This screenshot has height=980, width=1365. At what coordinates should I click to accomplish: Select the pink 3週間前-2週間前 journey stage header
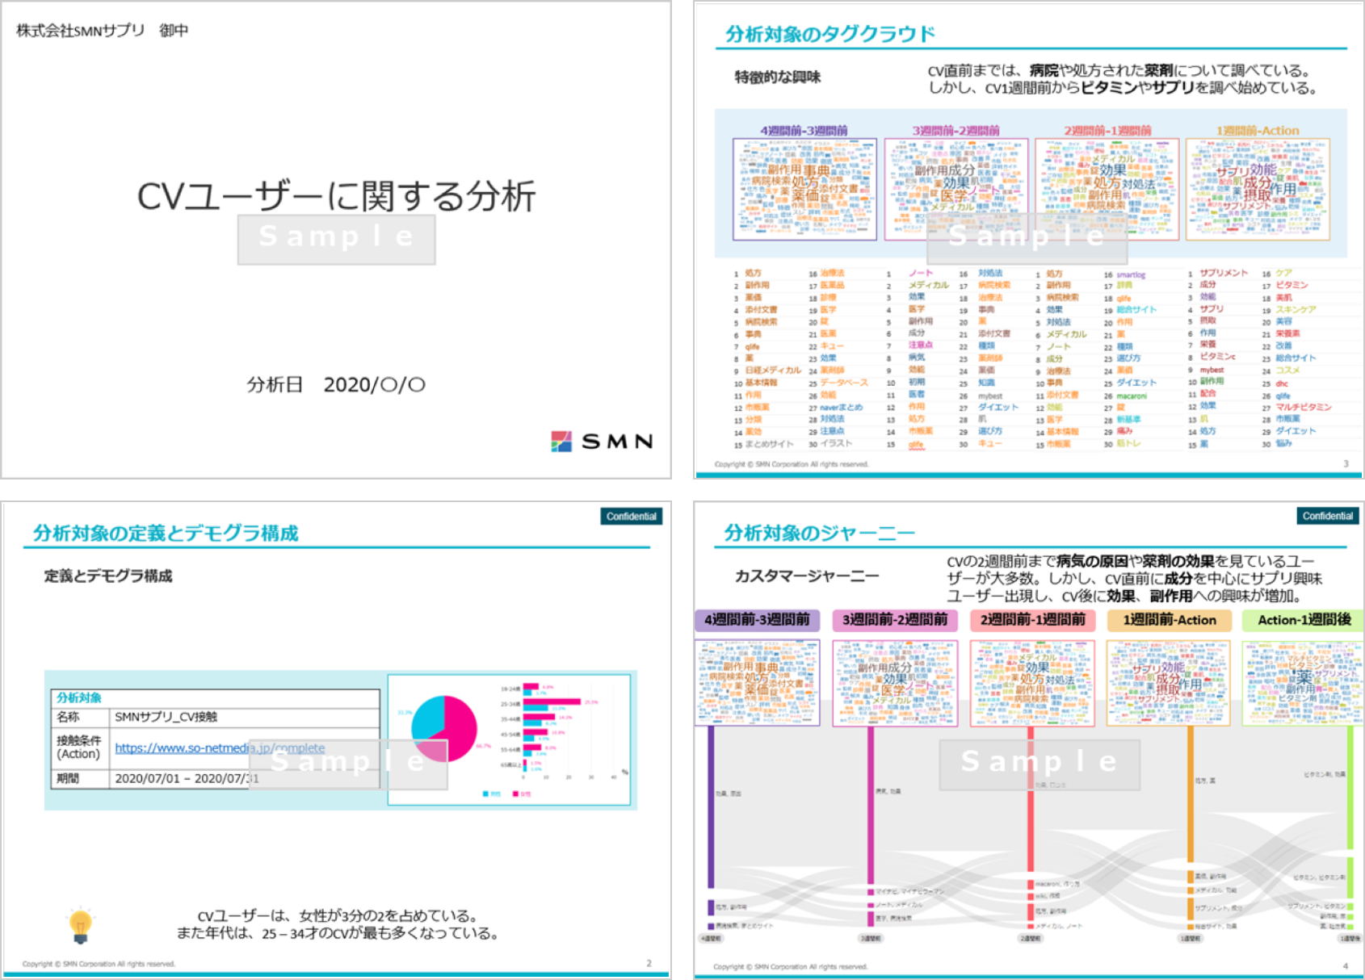894,620
